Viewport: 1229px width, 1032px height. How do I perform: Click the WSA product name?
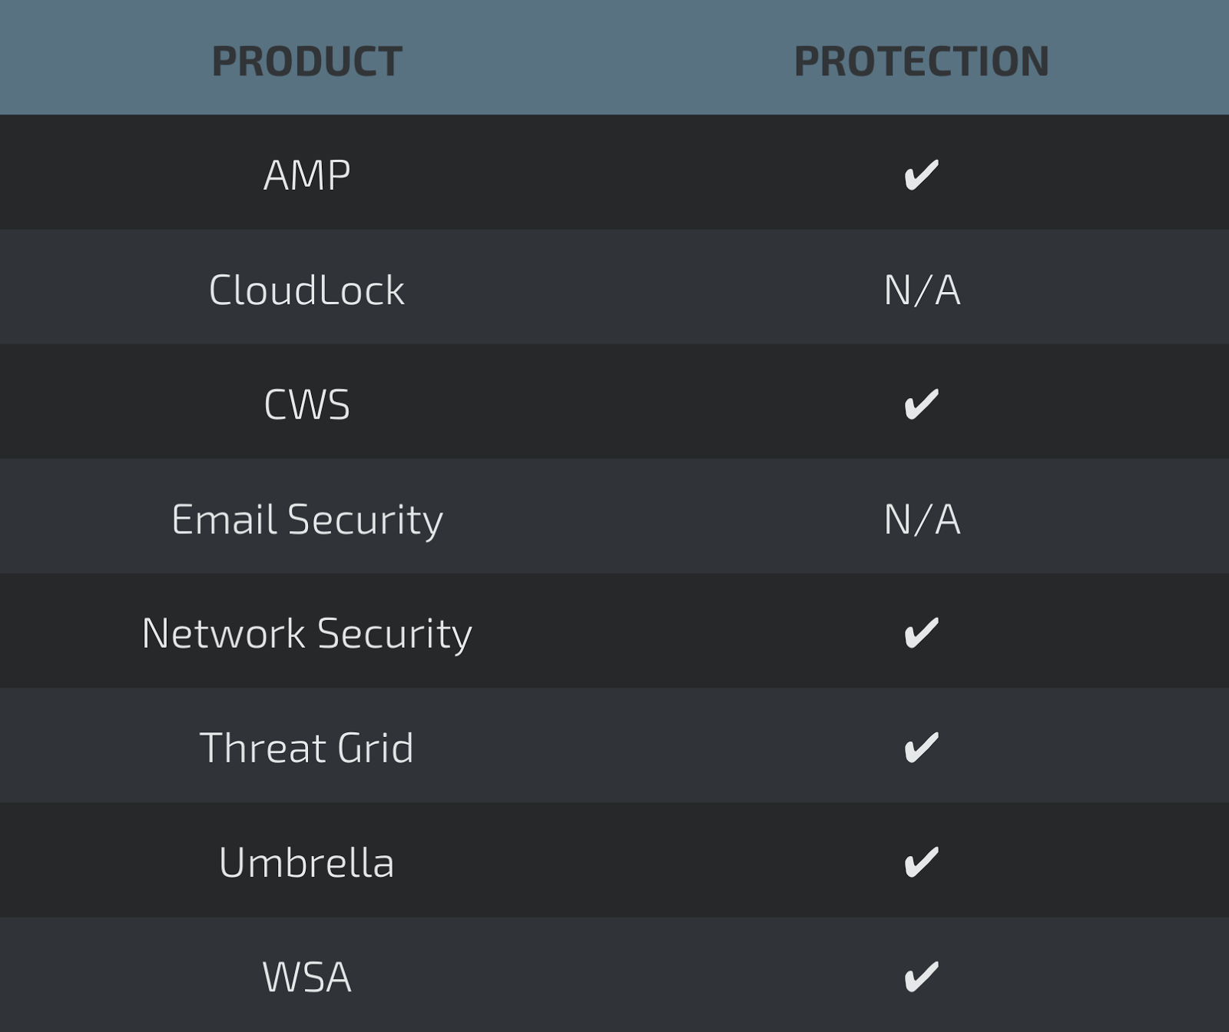coord(306,977)
